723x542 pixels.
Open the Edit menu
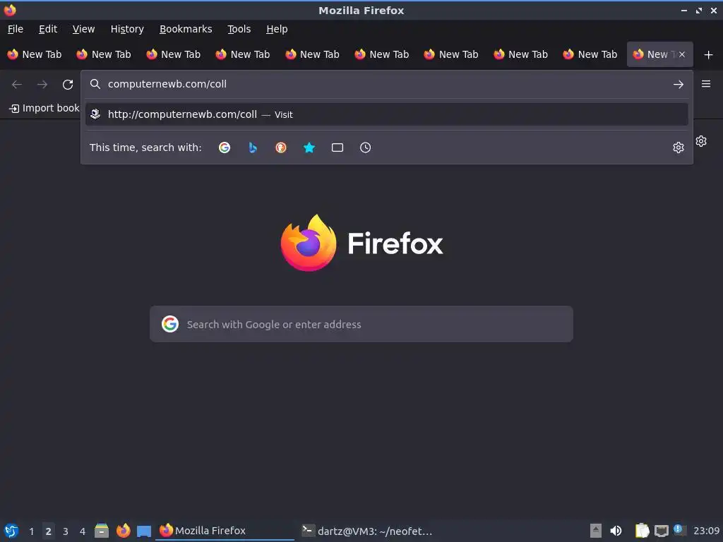pos(48,29)
